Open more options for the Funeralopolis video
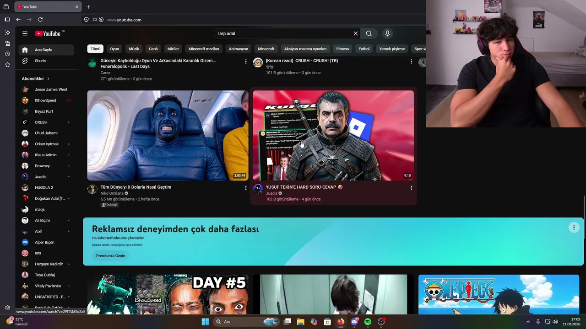 246,61
